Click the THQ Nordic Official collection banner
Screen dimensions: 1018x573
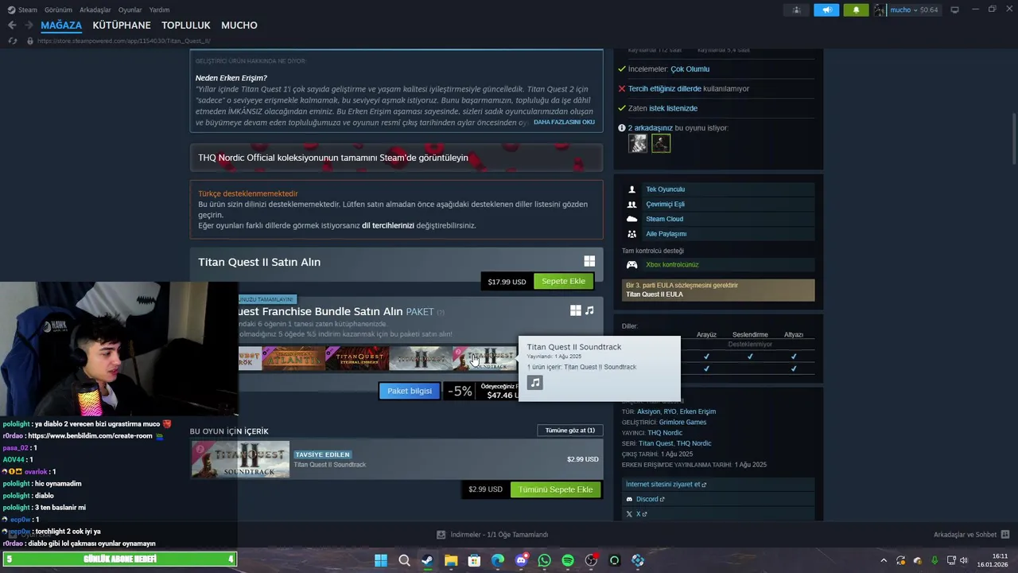click(396, 158)
